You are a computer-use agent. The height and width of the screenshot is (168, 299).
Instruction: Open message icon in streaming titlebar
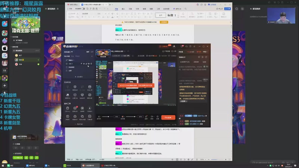[182, 46]
